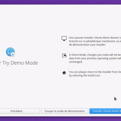121x121 pixels.
Task: Choose Essayer le mode de démonstration
Action: pos(65,111)
